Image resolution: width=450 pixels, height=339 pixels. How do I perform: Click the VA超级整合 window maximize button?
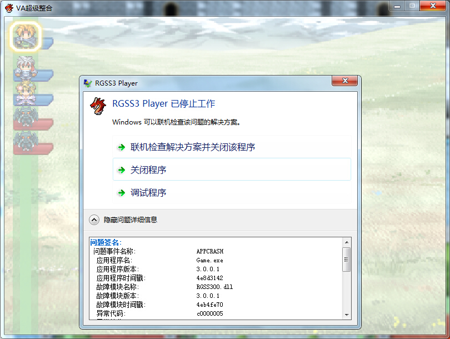tap(412, 6)
